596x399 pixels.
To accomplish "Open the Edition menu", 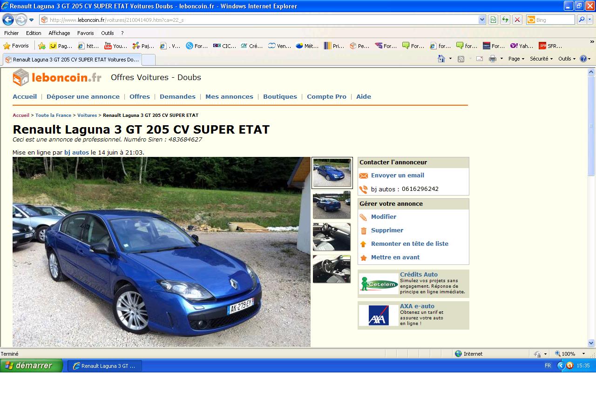I will click(34, 33).
